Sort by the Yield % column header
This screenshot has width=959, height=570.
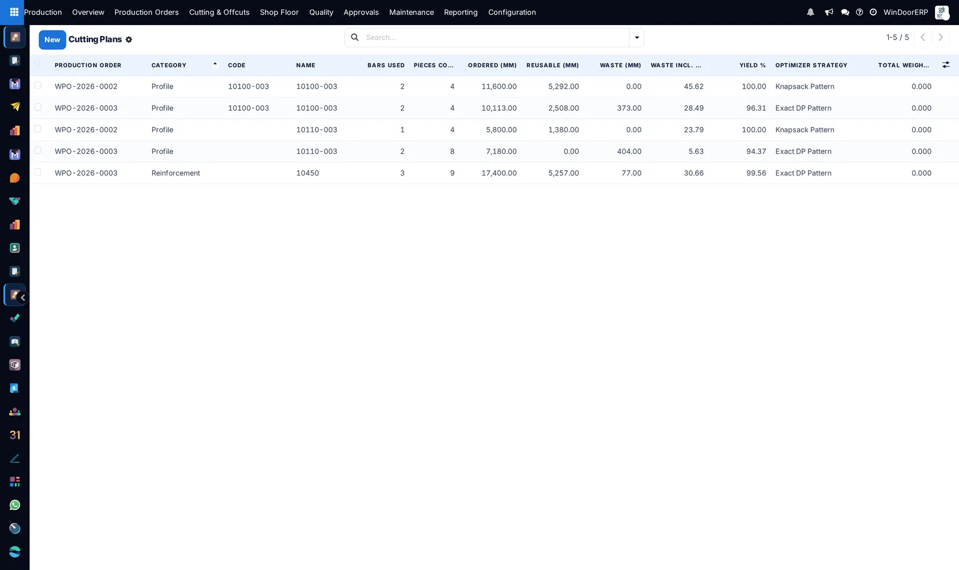coord(752,65)
